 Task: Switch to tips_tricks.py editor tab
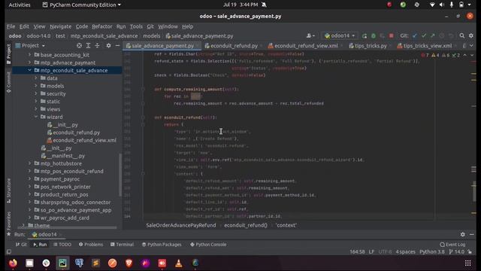(368, 46)
